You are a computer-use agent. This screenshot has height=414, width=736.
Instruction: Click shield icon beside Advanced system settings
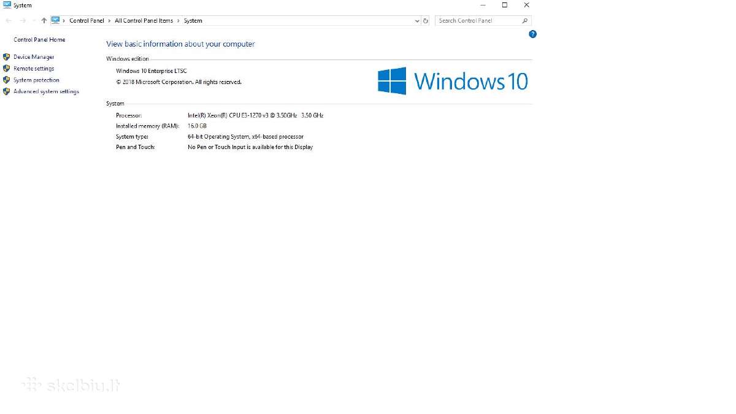click(7, 92)
